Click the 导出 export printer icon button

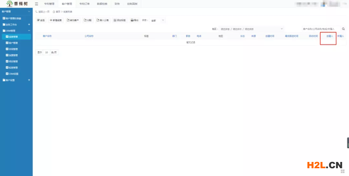pyautogui.click(x=134, y=20)
